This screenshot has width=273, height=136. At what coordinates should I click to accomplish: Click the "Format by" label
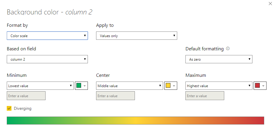click(x=17, y=25)
